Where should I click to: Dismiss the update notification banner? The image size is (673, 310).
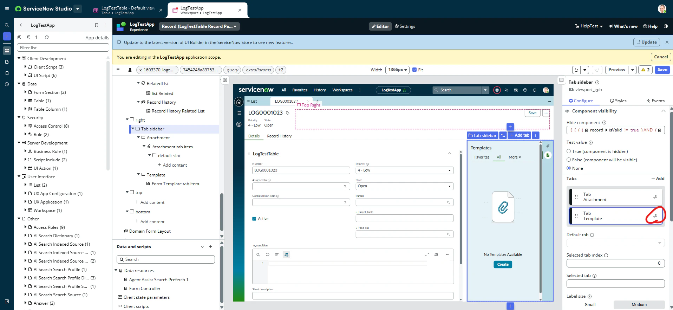(667, 42)
